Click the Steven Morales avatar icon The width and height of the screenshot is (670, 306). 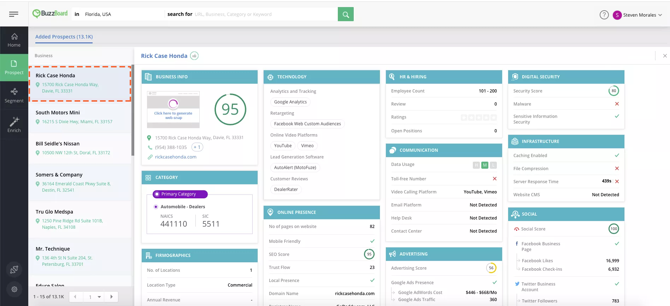point(617,15)
